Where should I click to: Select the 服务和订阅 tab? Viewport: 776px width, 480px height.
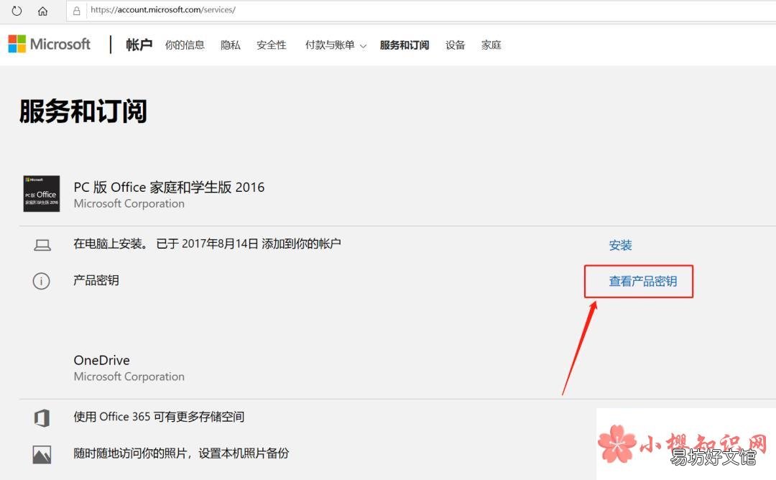[x=405, y=45]
